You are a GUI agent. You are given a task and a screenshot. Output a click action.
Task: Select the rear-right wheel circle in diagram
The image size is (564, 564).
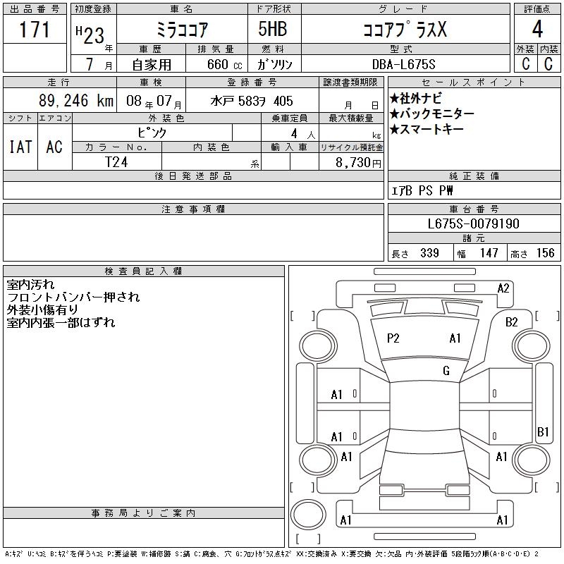click(532, 460)
